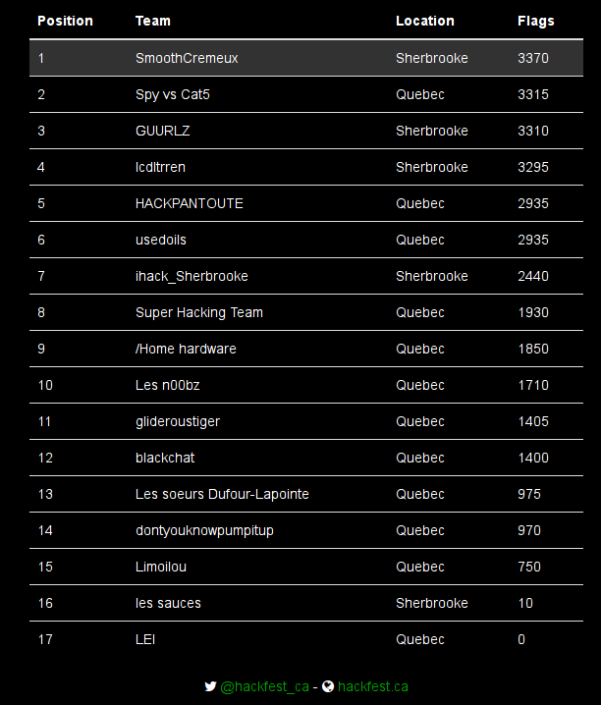Click the les sauces team name
601x705 pixels.
[x=168, y=603]
